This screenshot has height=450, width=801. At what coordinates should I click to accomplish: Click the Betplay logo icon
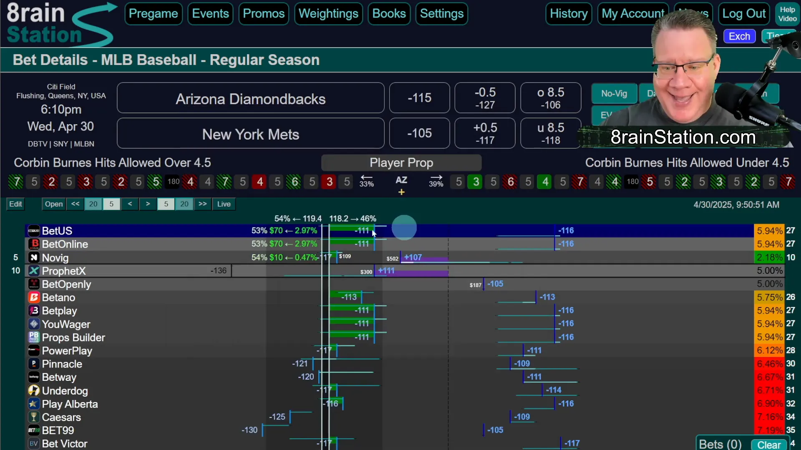click(x=34, y=311)
